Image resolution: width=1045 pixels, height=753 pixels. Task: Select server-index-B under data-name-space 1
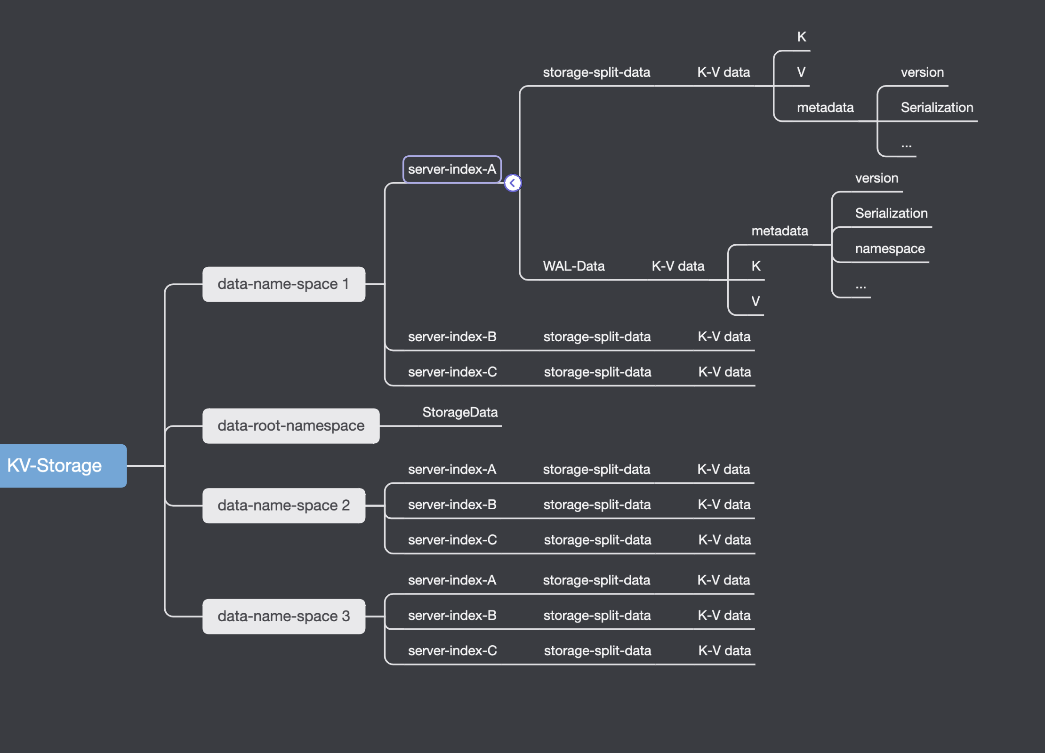(x=451, y=336)
